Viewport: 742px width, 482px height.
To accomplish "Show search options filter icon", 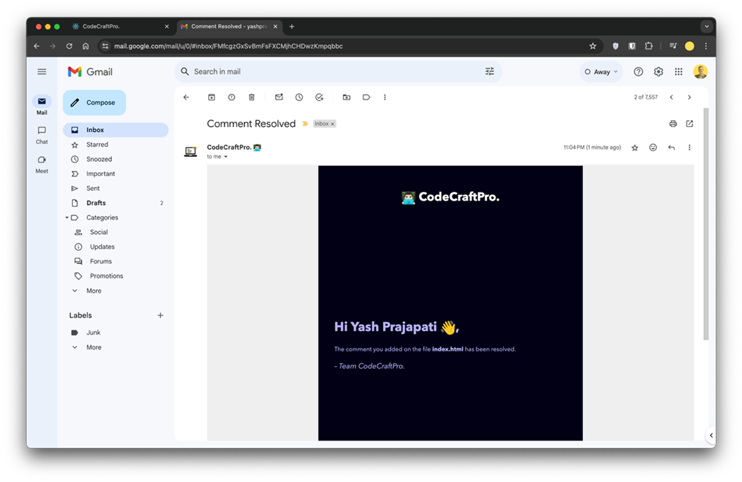I will point(490,72).
